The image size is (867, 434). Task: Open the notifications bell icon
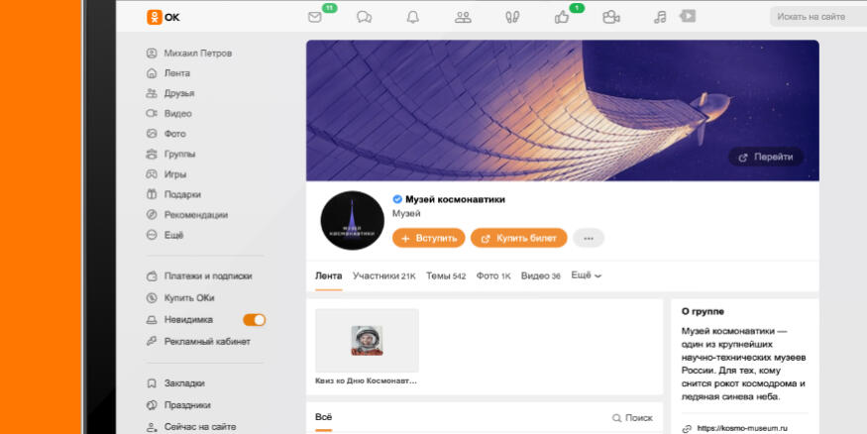(413, 17)
